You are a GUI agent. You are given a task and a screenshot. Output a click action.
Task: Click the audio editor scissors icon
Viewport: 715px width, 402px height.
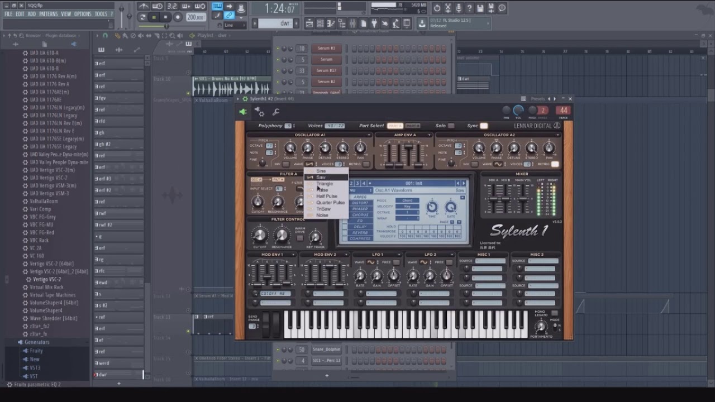448,8
